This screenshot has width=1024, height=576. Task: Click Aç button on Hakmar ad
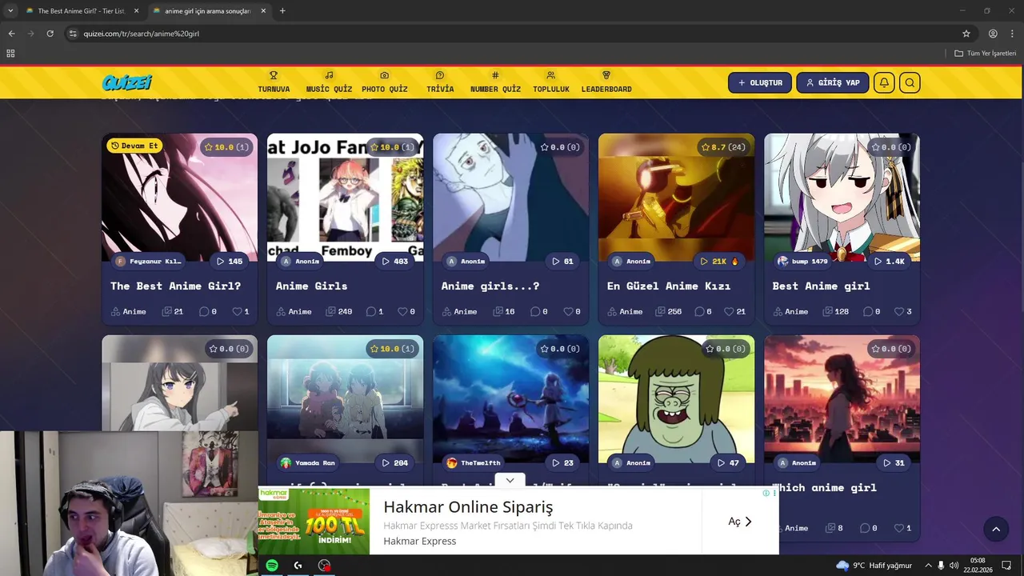pos(740,522)
